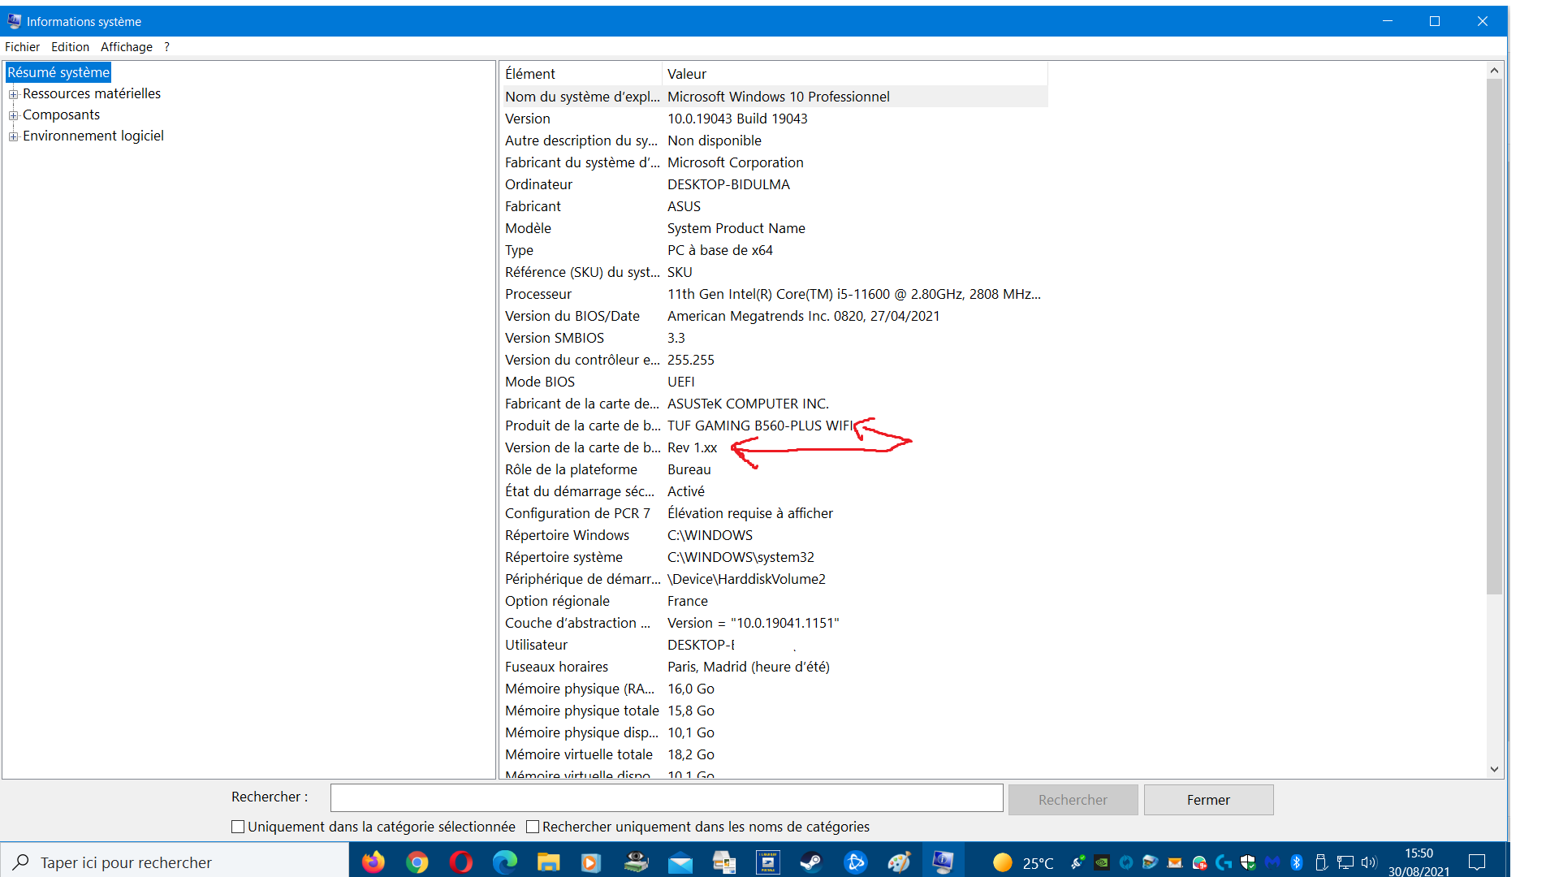Select the Processeur row
Screen dimensions: 1559x877
(x=775, y=294)
